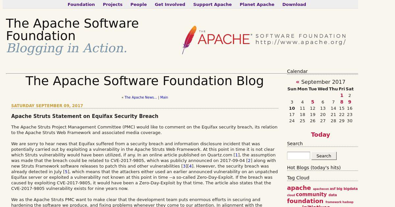Click the Today calendar link
The image size is (395, 207).
coord(320,135)
